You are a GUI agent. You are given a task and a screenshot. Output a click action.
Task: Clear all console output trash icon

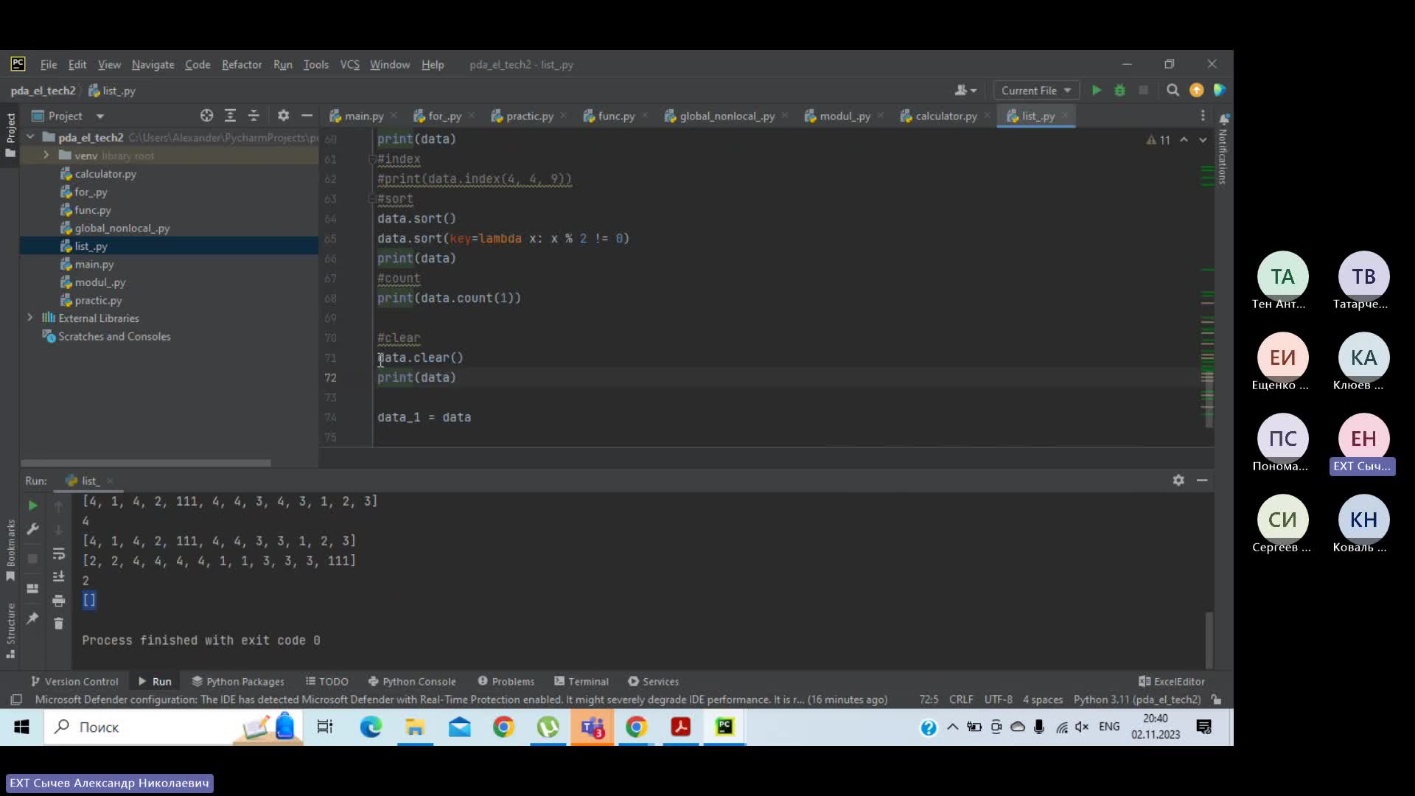point(58,624)
